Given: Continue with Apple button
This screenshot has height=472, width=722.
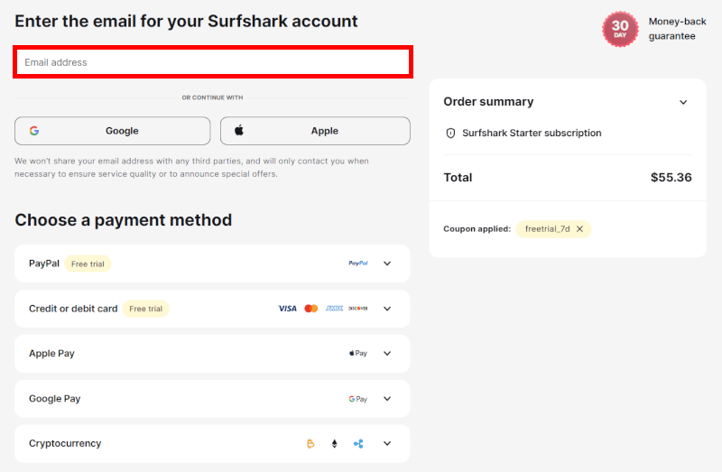Looking at the screenshot, I should click(x=315, y=131).
